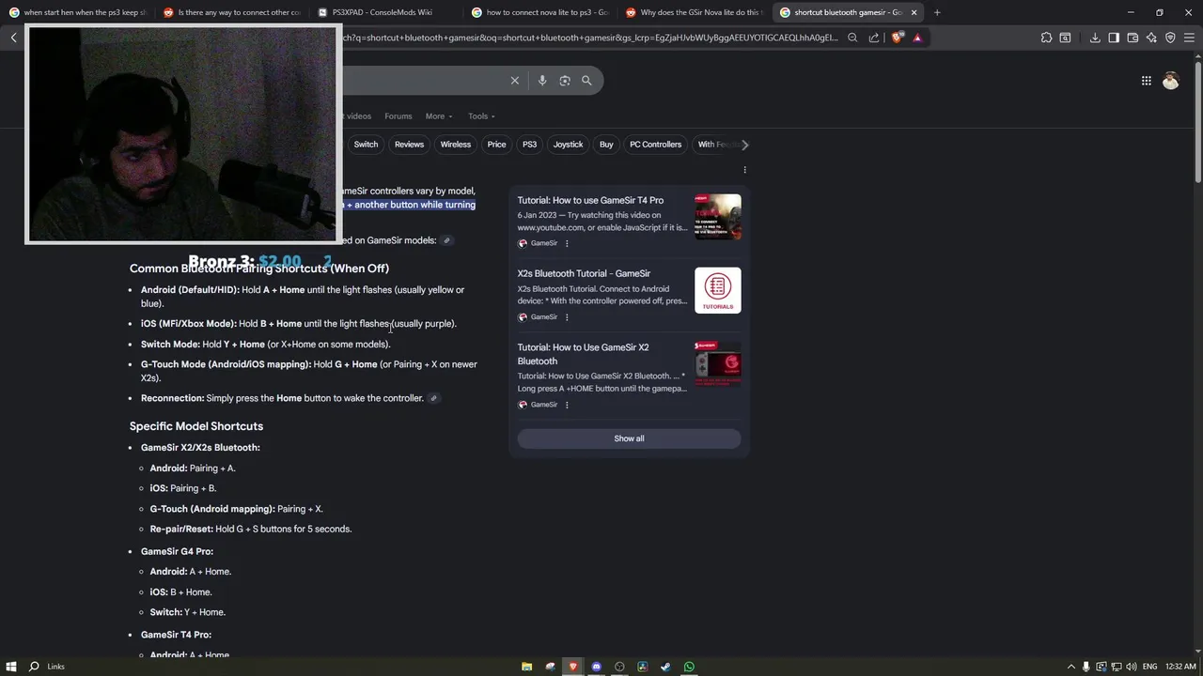Click the Show all button

(629, 438)
